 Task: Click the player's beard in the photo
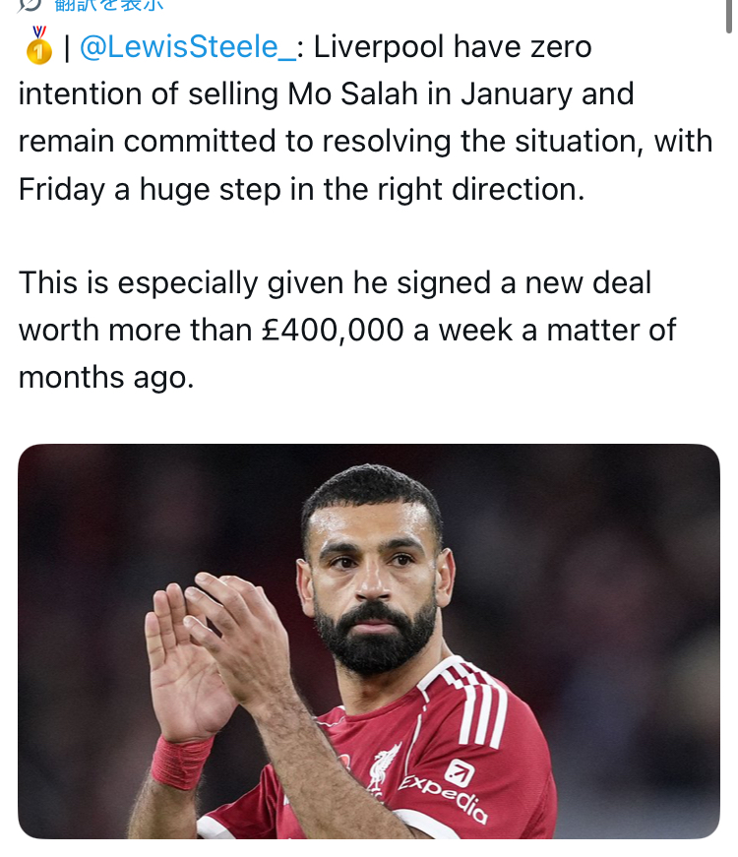(375, 640)
